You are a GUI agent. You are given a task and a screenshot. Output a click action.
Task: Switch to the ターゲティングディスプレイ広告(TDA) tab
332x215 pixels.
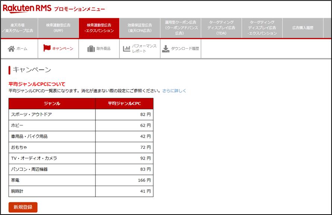pos(222,28)
